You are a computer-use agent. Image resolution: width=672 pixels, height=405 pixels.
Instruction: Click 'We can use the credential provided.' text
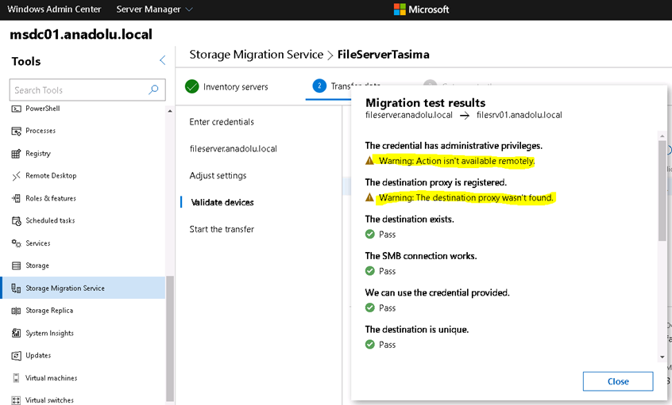437,293
